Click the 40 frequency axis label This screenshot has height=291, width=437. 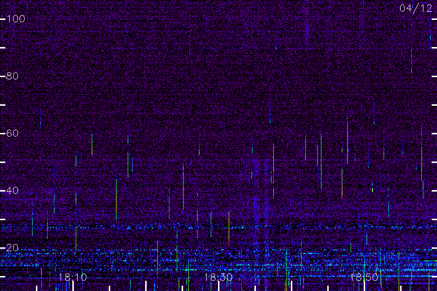[12, 191]
